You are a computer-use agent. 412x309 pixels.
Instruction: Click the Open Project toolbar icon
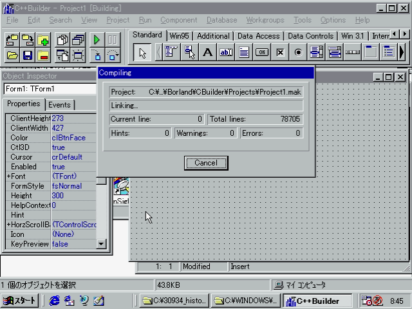coord(12,40)
